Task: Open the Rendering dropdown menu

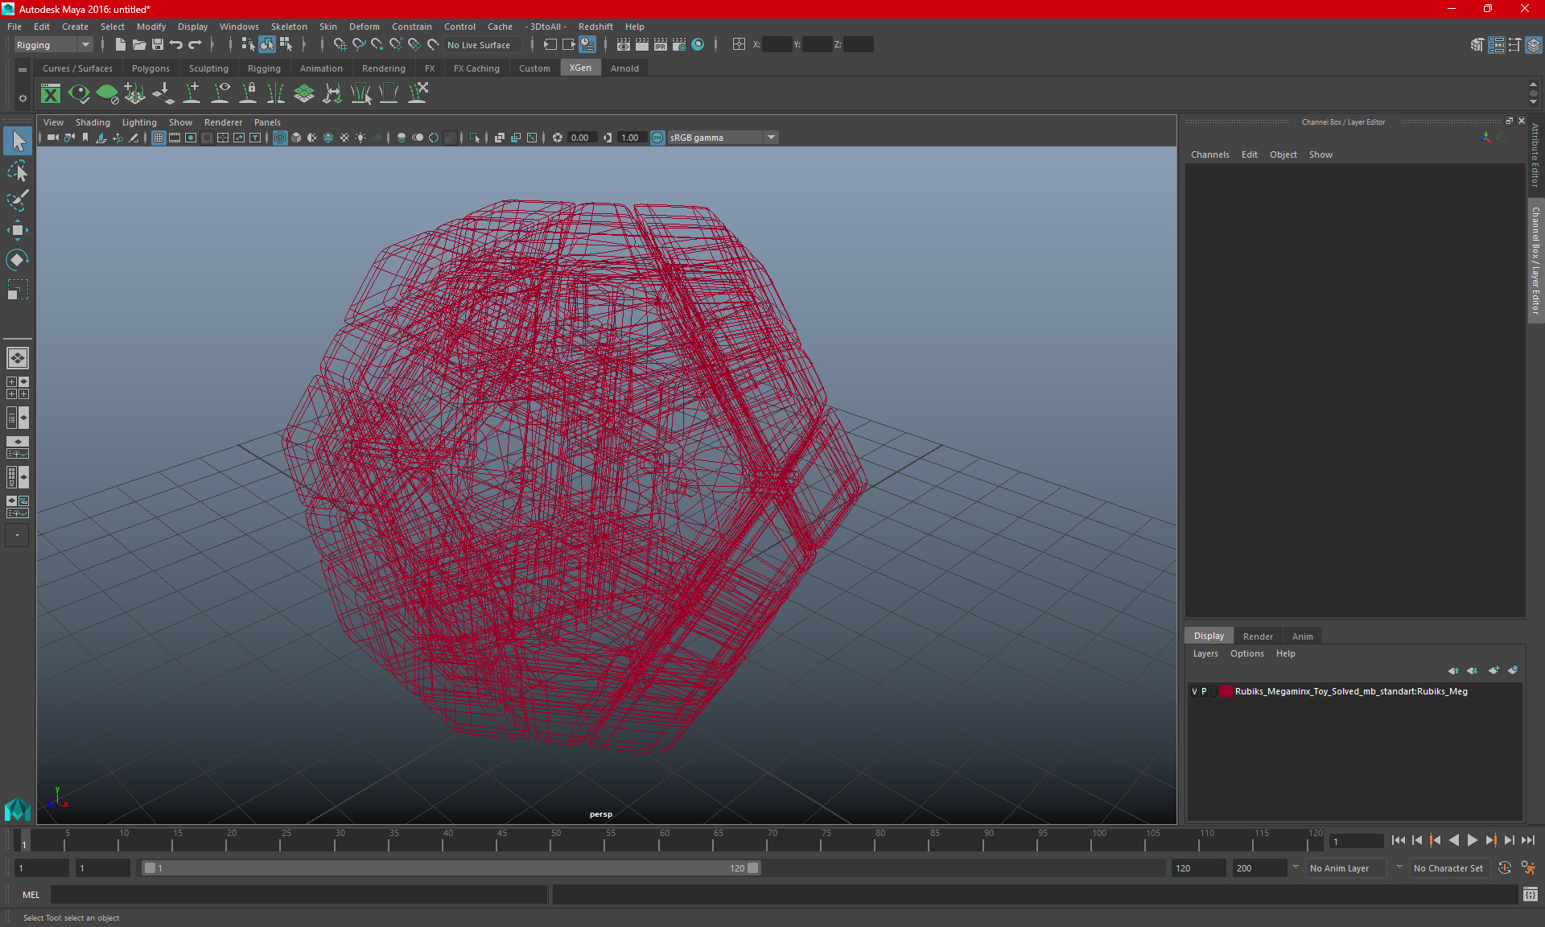Action: [x=382, y=68]
